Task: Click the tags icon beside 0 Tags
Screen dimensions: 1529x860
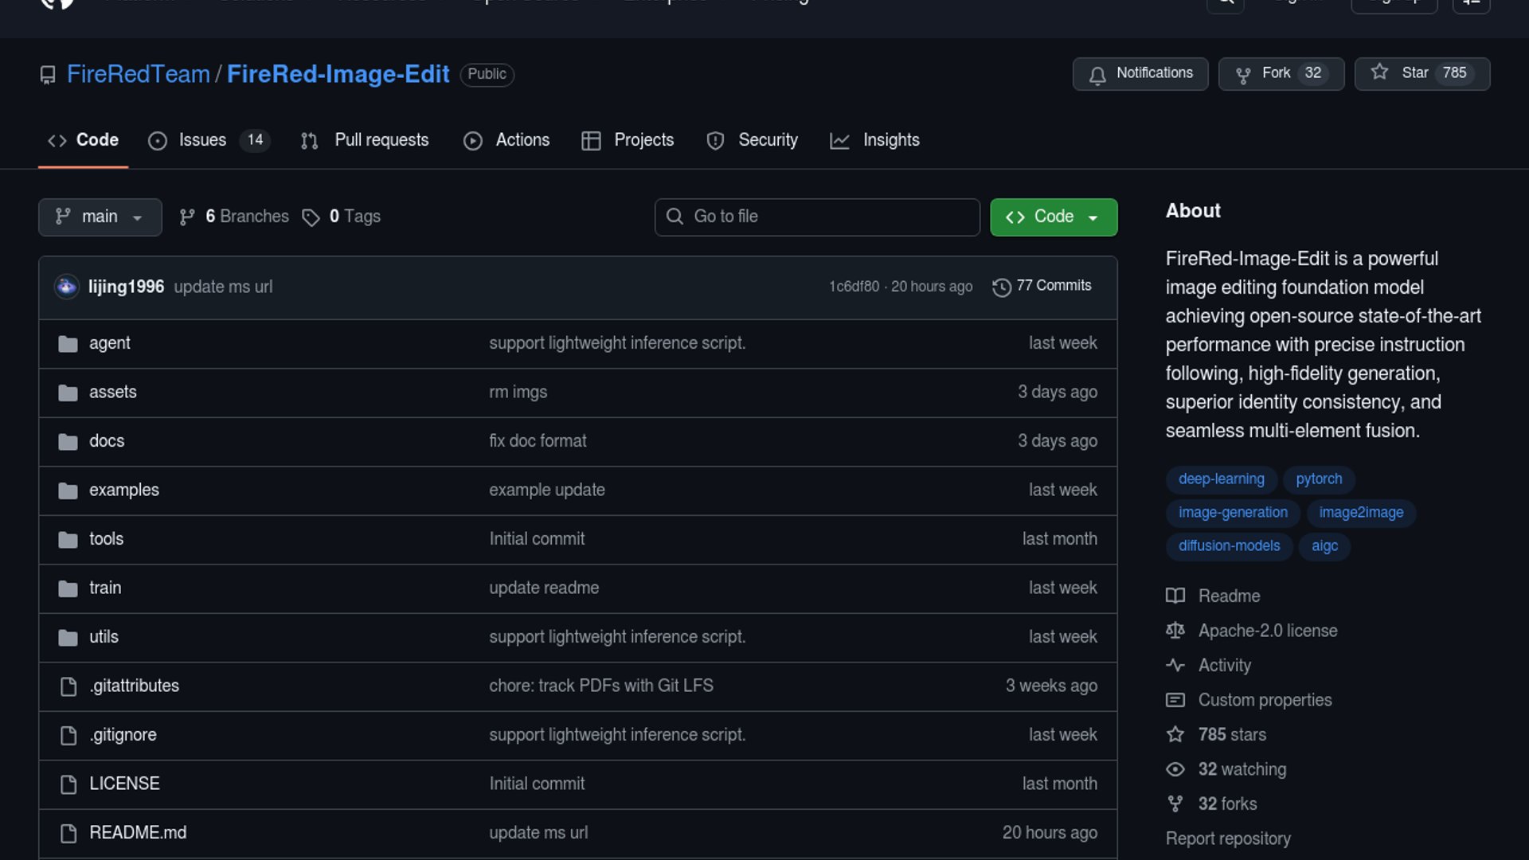Action: (311, 217)
